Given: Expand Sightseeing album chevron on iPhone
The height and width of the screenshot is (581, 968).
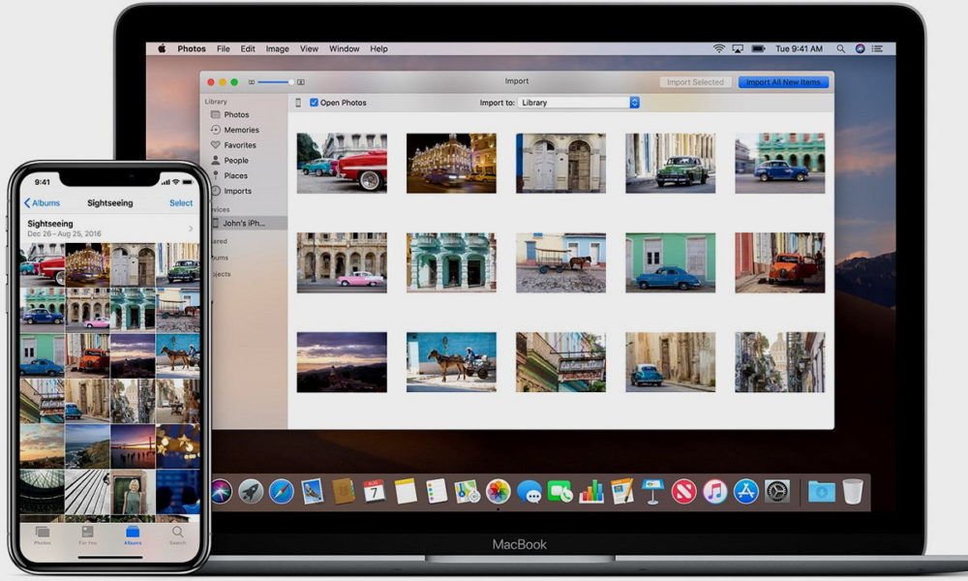Looking at the screenshot, I should pyautogui.click(x=191, y=229).
